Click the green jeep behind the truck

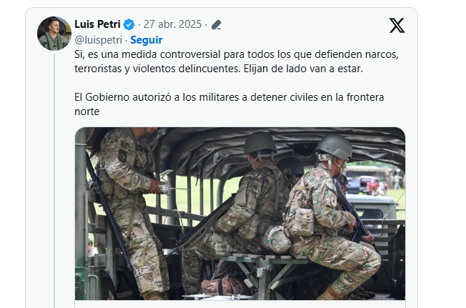coord(372,207)
